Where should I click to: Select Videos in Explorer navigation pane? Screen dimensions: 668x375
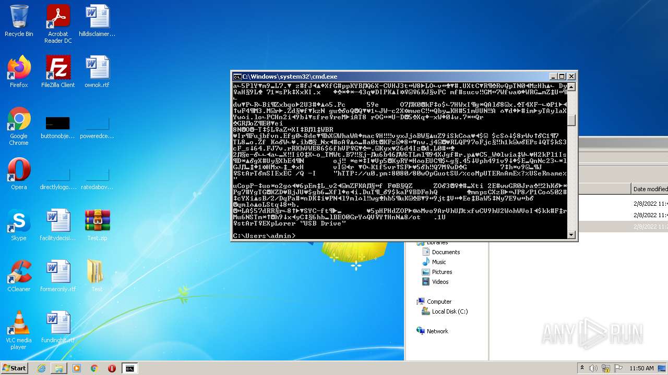tap(435, 282)
